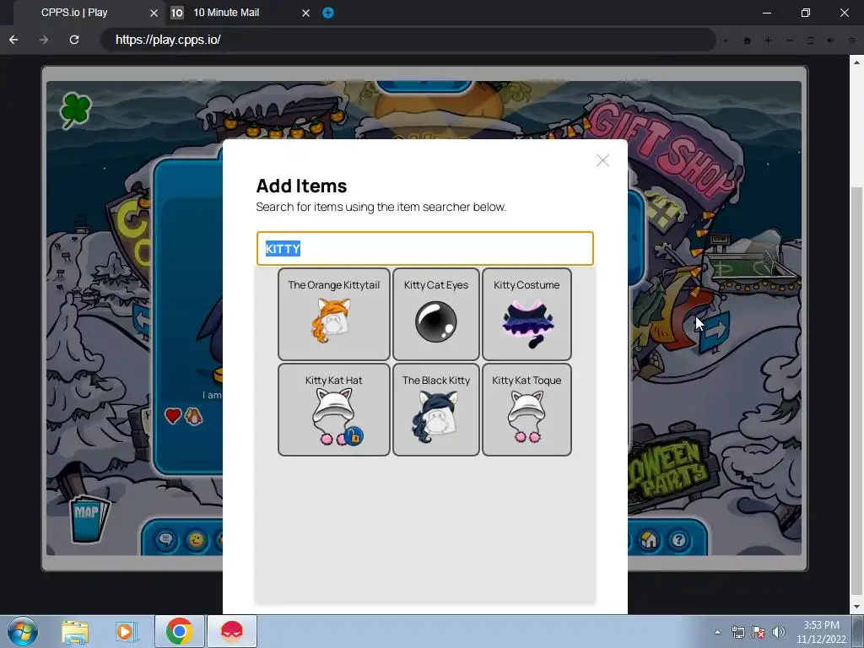Click the KITTY item search field
This screenshot has width=864, height=648.
[x=425, y=249]
